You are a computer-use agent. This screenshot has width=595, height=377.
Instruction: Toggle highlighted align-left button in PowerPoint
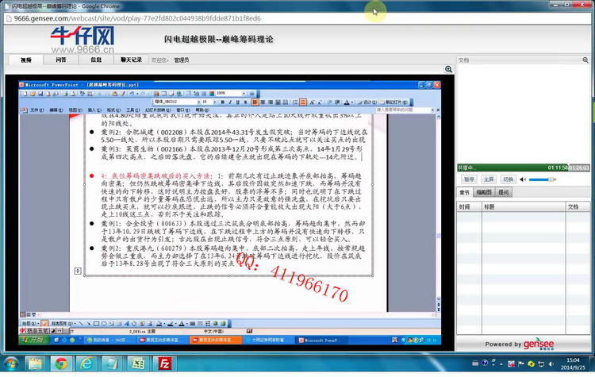click(255, 102)
